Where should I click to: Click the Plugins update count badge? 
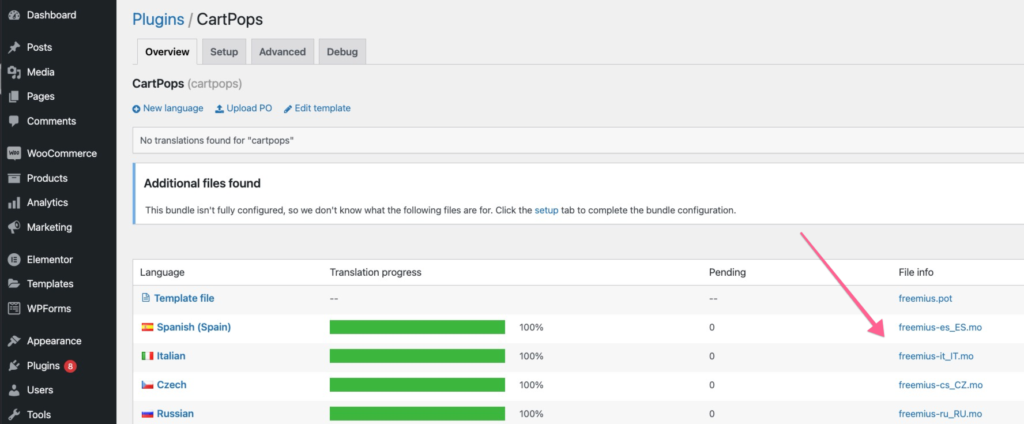pos(70,366)
